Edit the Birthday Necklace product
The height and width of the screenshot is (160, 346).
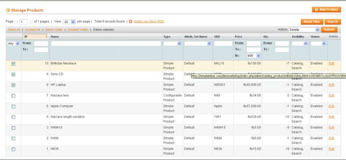(x=331, y=64)
